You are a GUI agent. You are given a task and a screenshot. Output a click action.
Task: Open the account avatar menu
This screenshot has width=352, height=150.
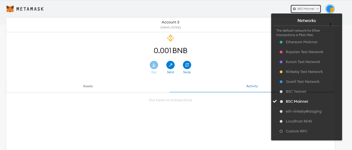(x=330, y=9)
